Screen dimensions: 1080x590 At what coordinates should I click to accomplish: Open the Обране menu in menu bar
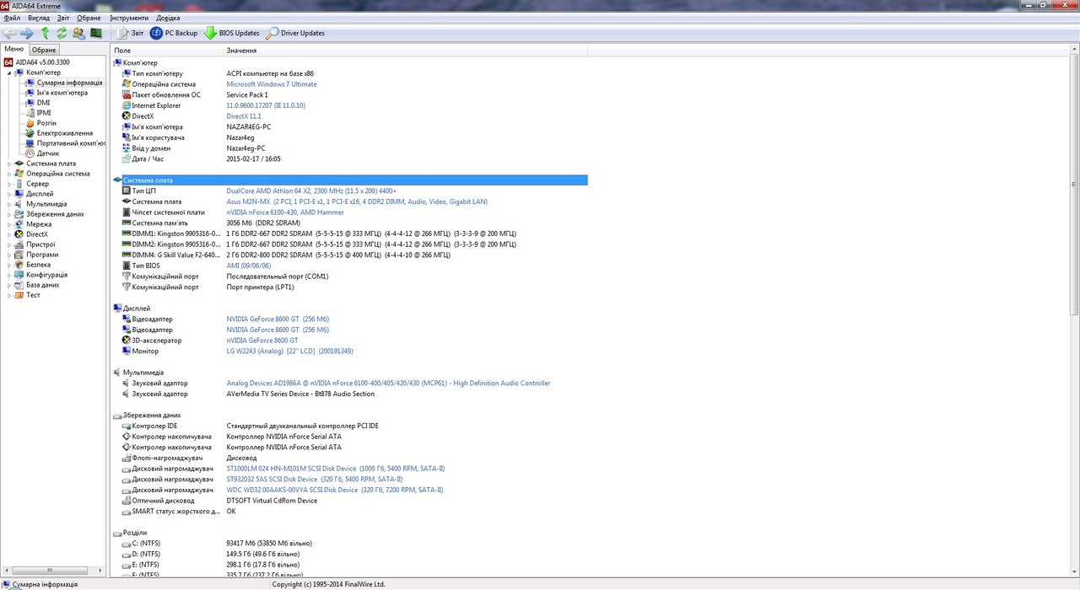tap(89, 18)
